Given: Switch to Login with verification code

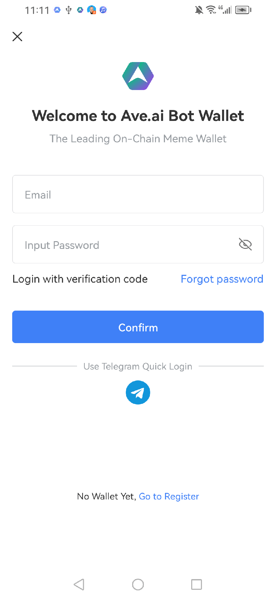Looking at the screenshot, I should tap(80, 279).
